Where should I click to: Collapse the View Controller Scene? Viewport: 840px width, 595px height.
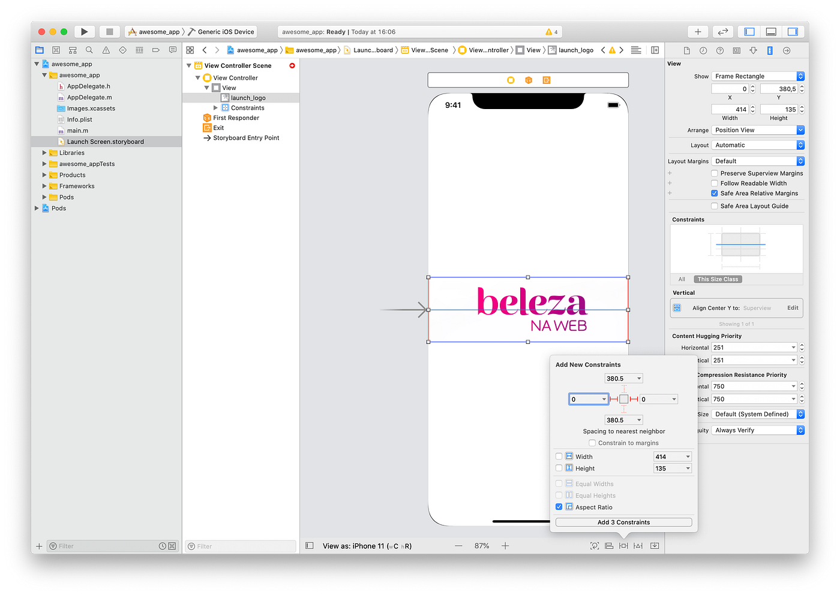[188, 65]
